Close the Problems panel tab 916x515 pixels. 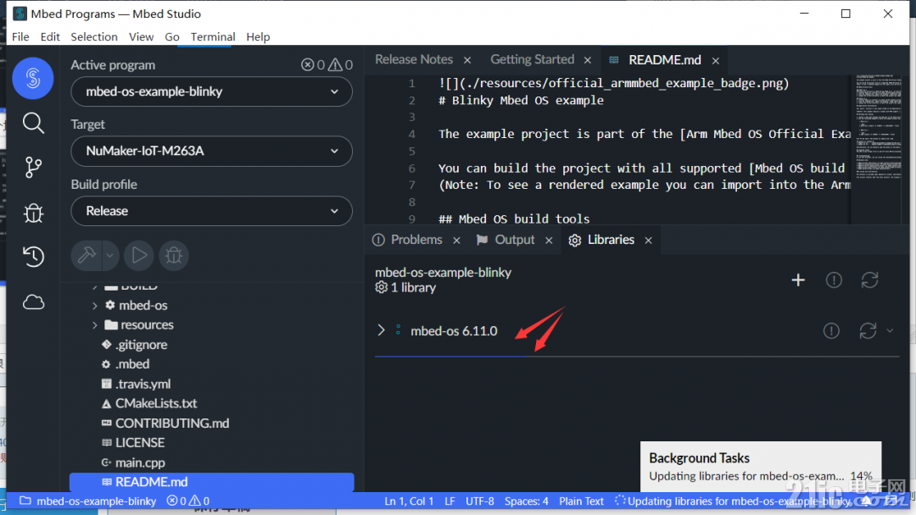click(457, 241)
